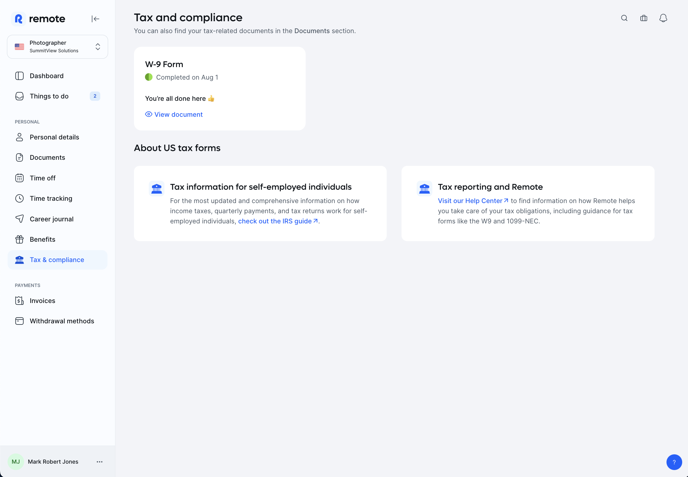This screenshot has width=688, height=477.
Task: Click the Things to do count badge
Action: pos(95,96)
